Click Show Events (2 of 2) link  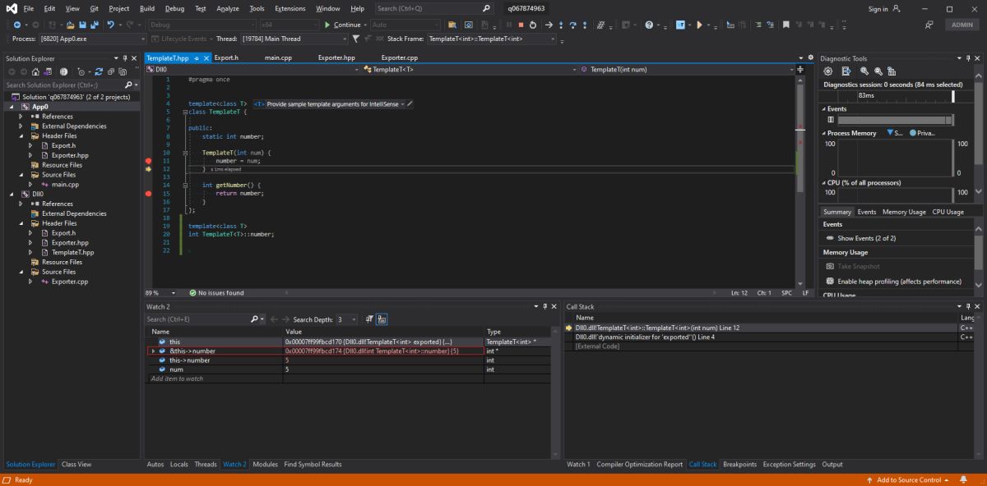(x=866, y=238)
